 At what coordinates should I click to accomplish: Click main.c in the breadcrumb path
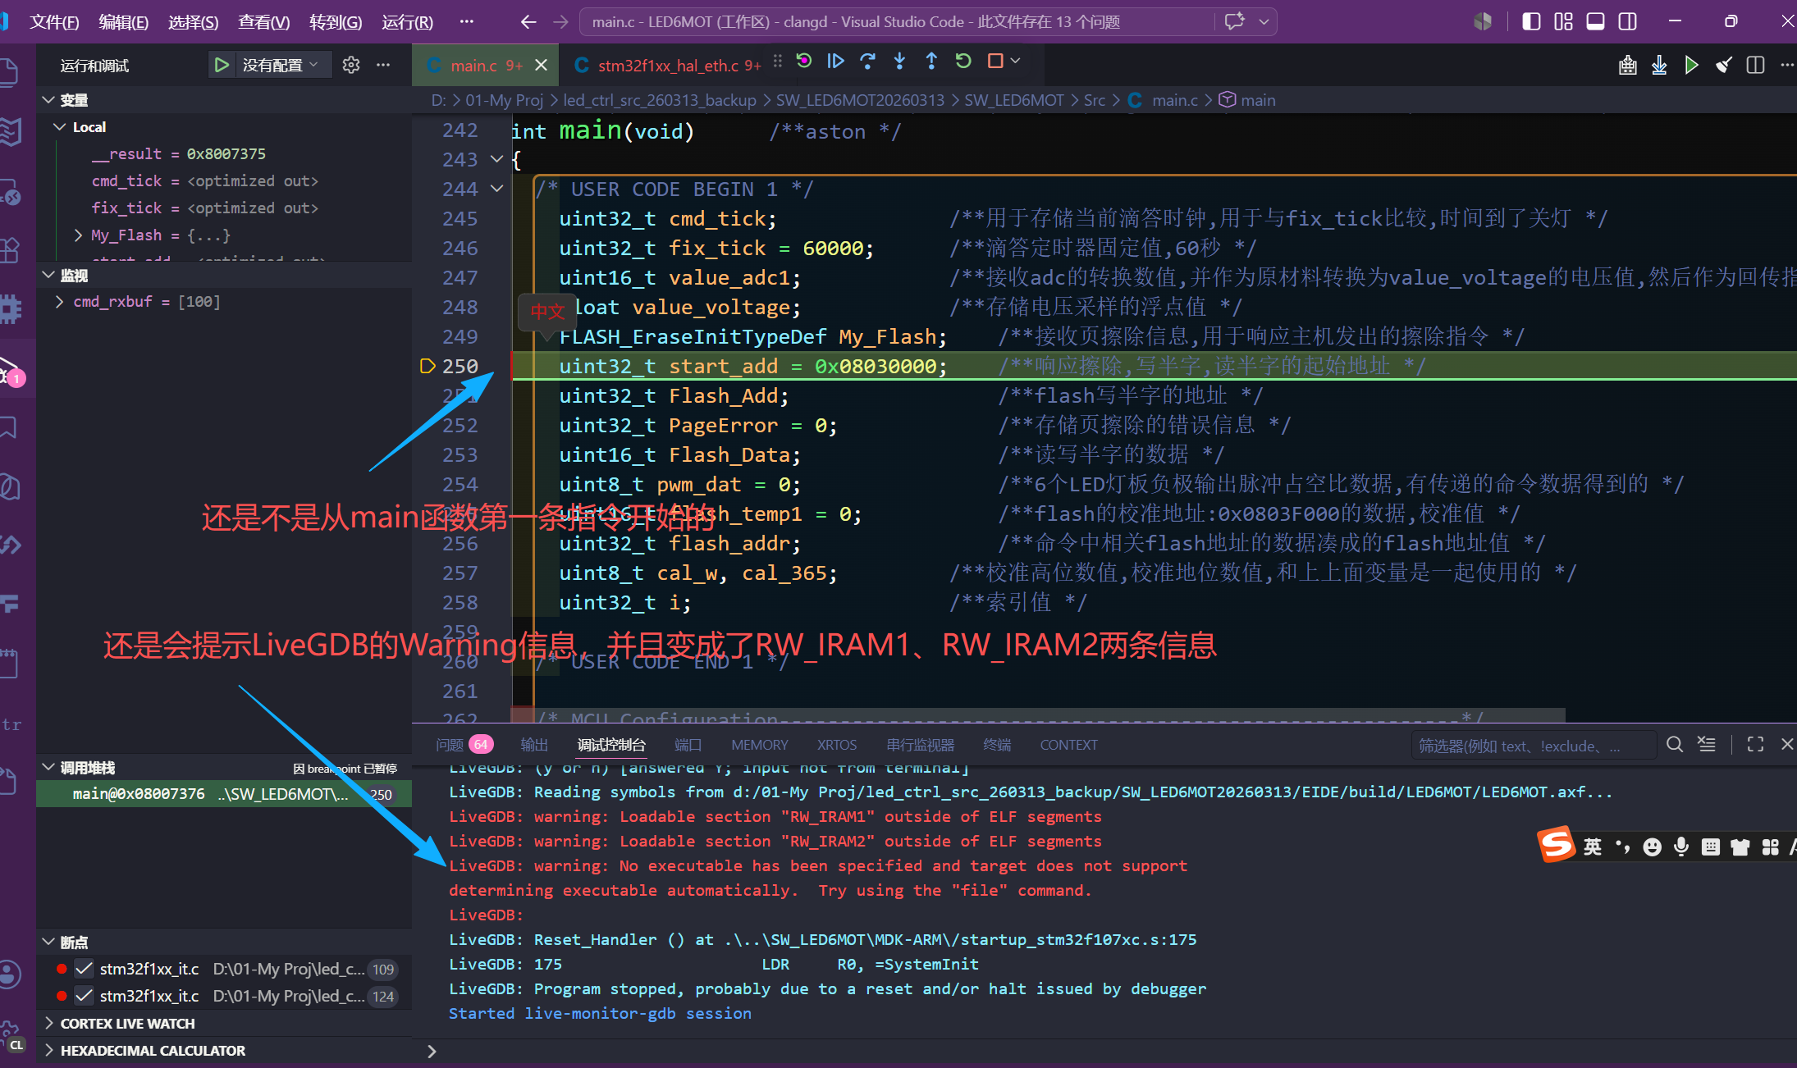pos(1174,100)
